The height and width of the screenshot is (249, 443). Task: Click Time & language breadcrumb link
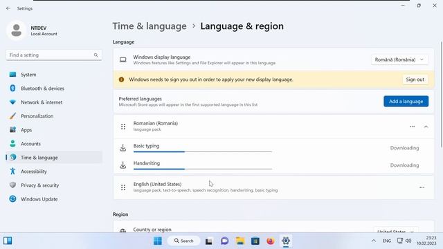pyautogui.click(x=150, y=26)
